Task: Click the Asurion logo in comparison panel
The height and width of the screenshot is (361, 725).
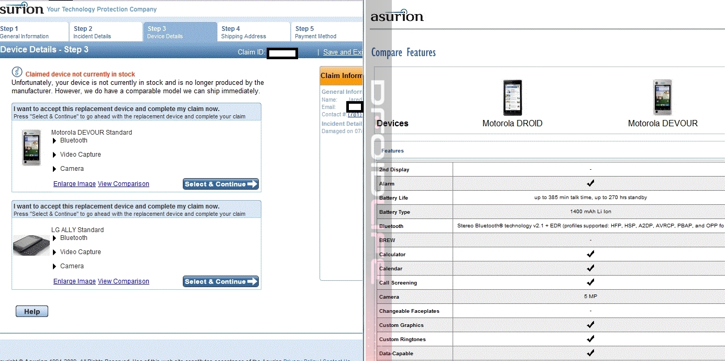Action: coord(397,16)
